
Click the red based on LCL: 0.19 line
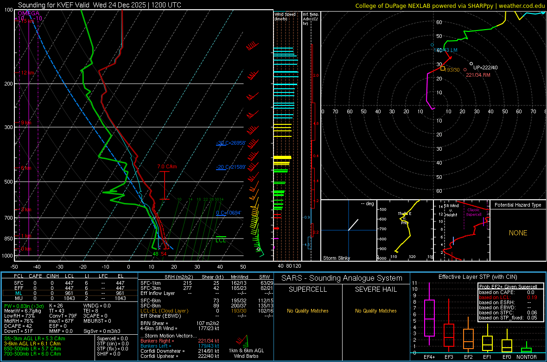pyautogui.click(x=508, y=297)
